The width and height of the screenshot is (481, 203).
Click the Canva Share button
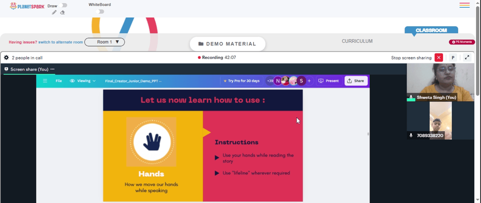(356, 81)
